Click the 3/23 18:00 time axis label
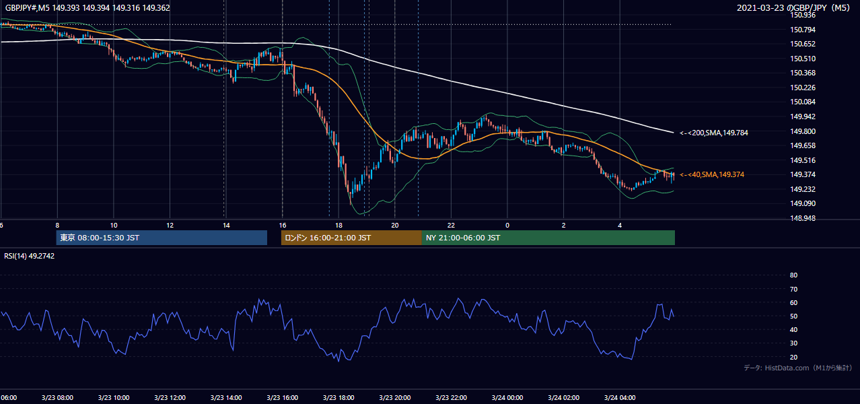The image size is (860, 404). tap(338, 398)
